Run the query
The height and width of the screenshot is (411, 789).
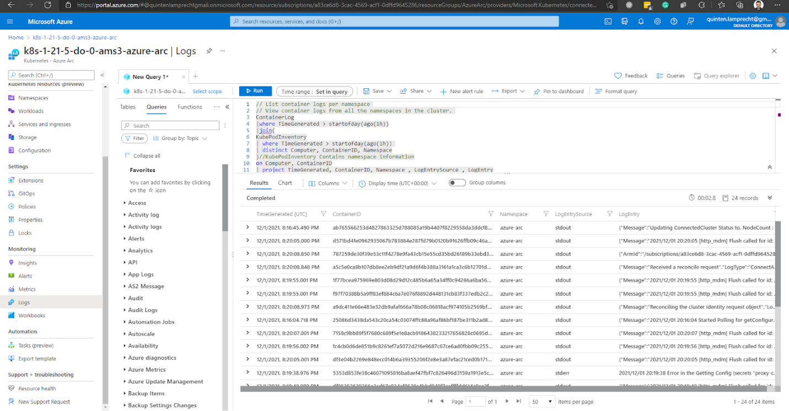tap(254, 91)
